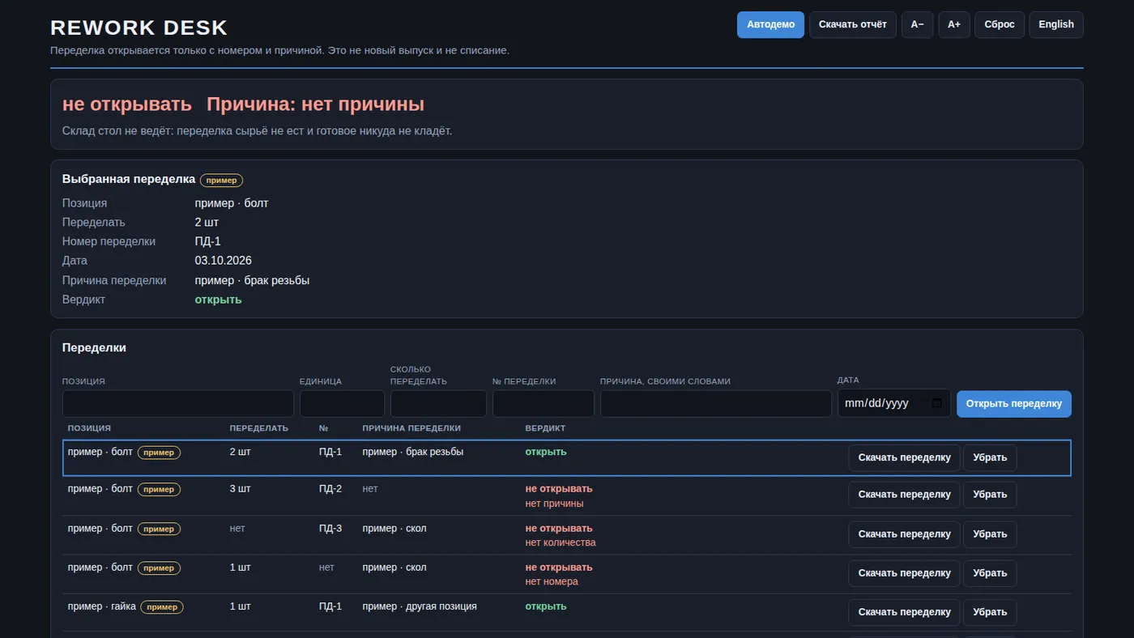This screenshot has width=1134, height=638.
Task: Click the пример badge beside Выбранная переделка
Action: pos(221,181)
